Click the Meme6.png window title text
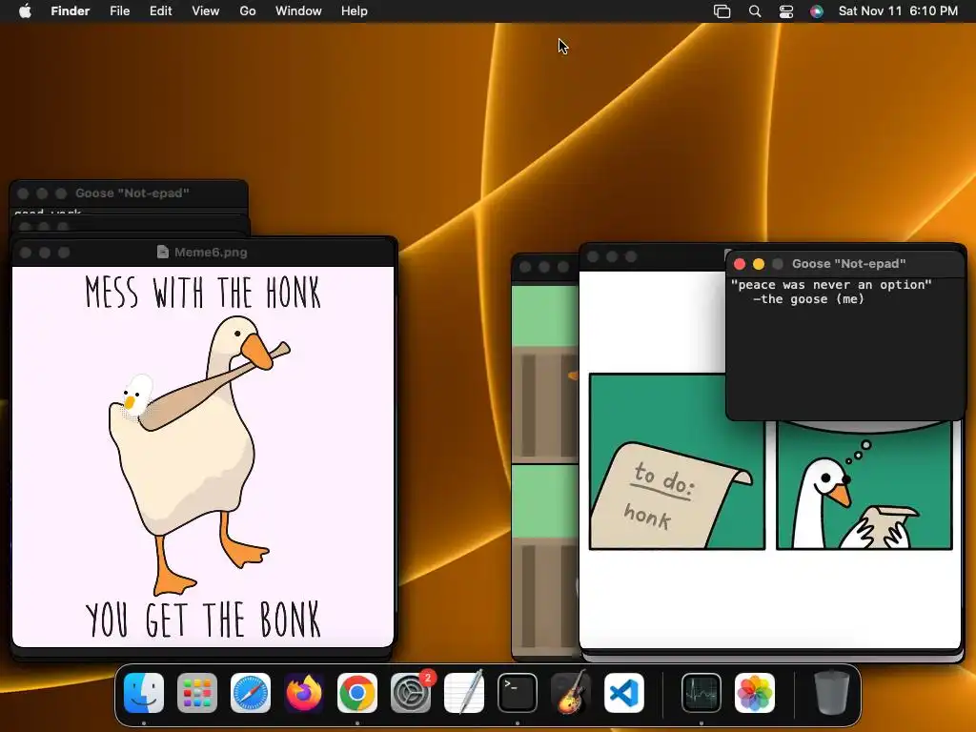This screenshot has height=732, width=976. (x=211, y=252)
